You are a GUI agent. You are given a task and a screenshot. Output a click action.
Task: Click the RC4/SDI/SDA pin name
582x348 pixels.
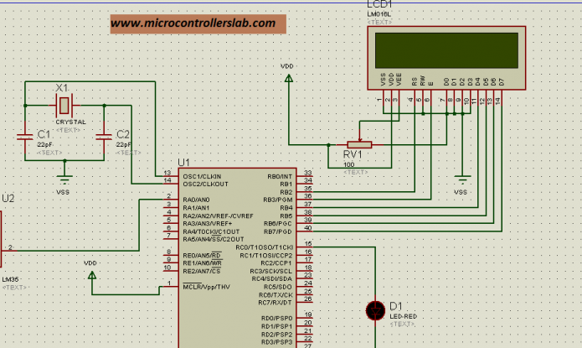coord(271,279)
